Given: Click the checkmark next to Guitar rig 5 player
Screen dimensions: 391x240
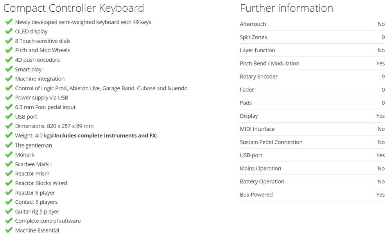Looking at the screenshot, I should tap(9, 211).
